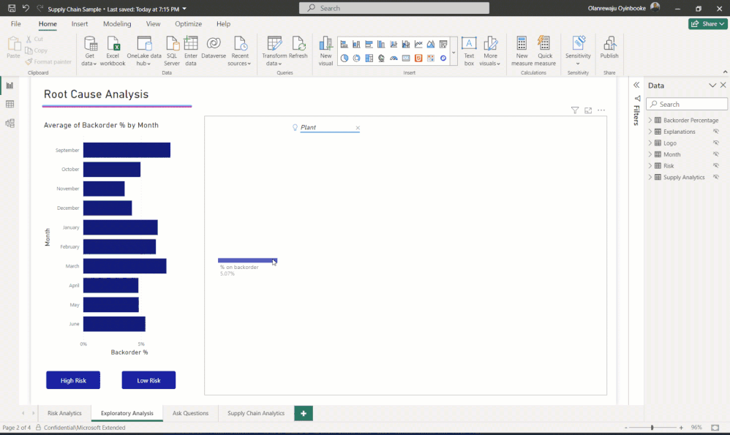Switch to the Supply Chain Analytics page tab

[x=255, y=413]
